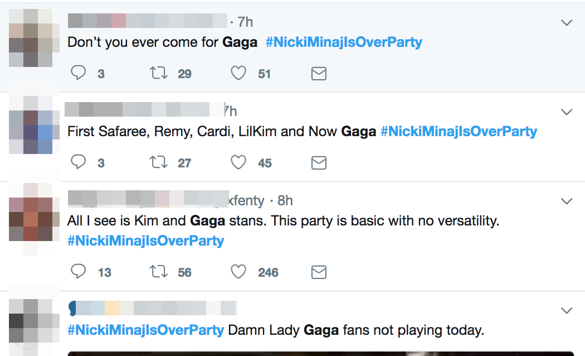Retweet the tweet with 56 retweets
The image size is (585, 356).
[x=159, y=272]
